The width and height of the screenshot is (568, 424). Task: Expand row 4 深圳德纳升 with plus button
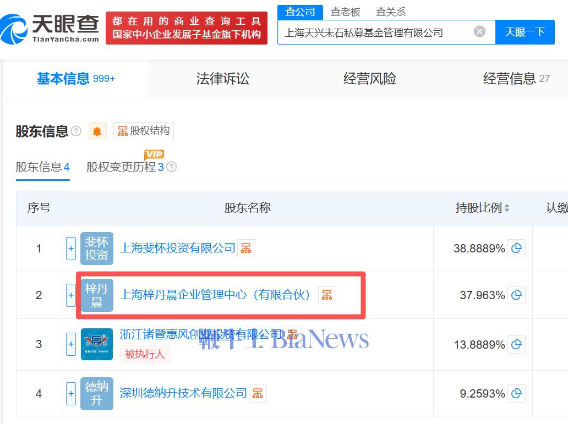[x=71, y=394]
